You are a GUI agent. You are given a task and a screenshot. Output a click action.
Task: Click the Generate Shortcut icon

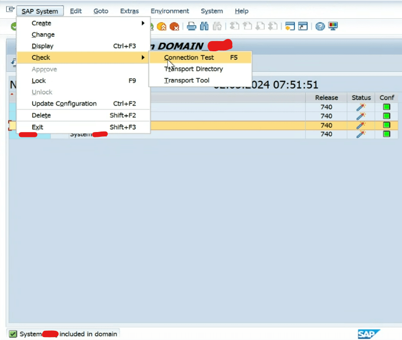point(303,26)
